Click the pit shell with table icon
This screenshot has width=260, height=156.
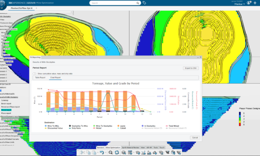pyautogui.click(x=161, y=152)
